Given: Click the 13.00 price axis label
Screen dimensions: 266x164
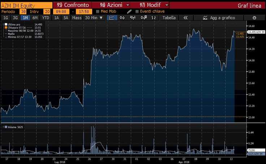Looking at the screenshot, I should (252, 117).
